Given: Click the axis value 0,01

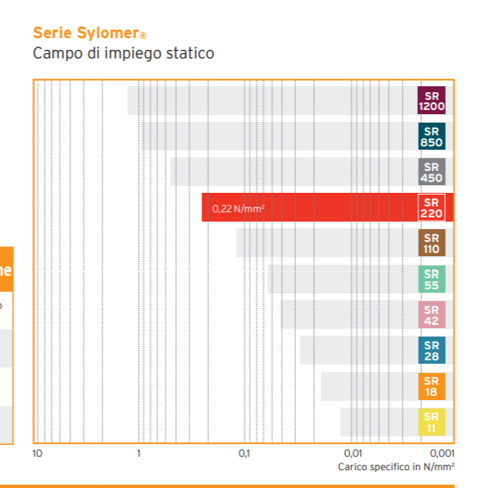Looking at the screenshot, I should pos(353,453).
